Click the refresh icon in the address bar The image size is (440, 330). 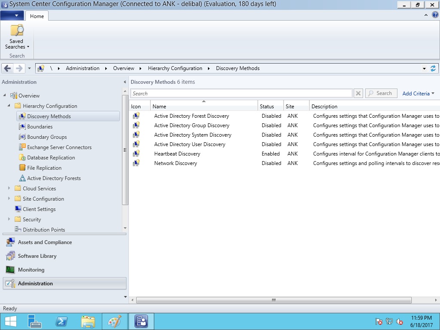(433, 68)
